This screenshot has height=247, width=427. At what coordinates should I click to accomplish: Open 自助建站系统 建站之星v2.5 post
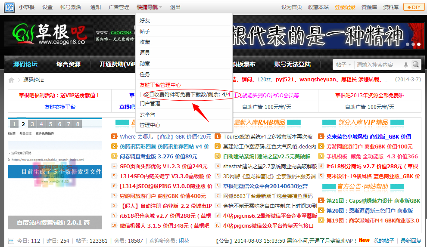coord(267,156)
